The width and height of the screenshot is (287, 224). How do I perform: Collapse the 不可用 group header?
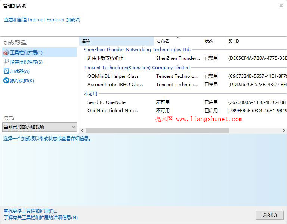[x=90, y=94]
